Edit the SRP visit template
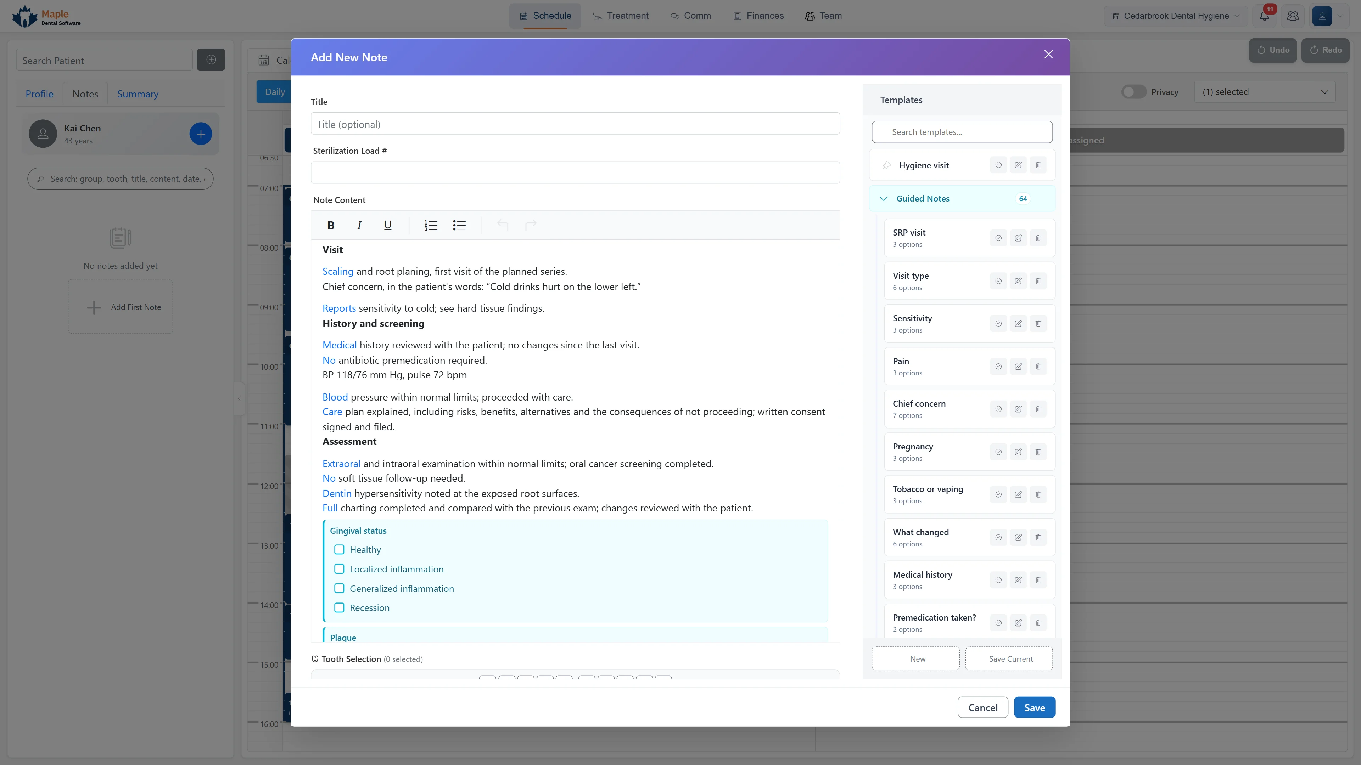Screen dimensions: 1361x765 (x=1018, y=238)
